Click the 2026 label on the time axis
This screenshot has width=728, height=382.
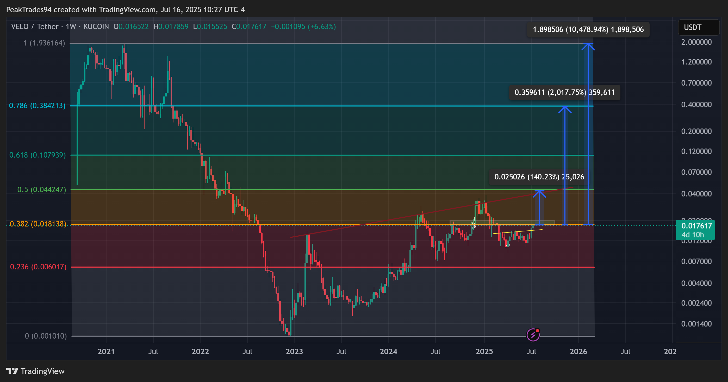coord(578,352)
